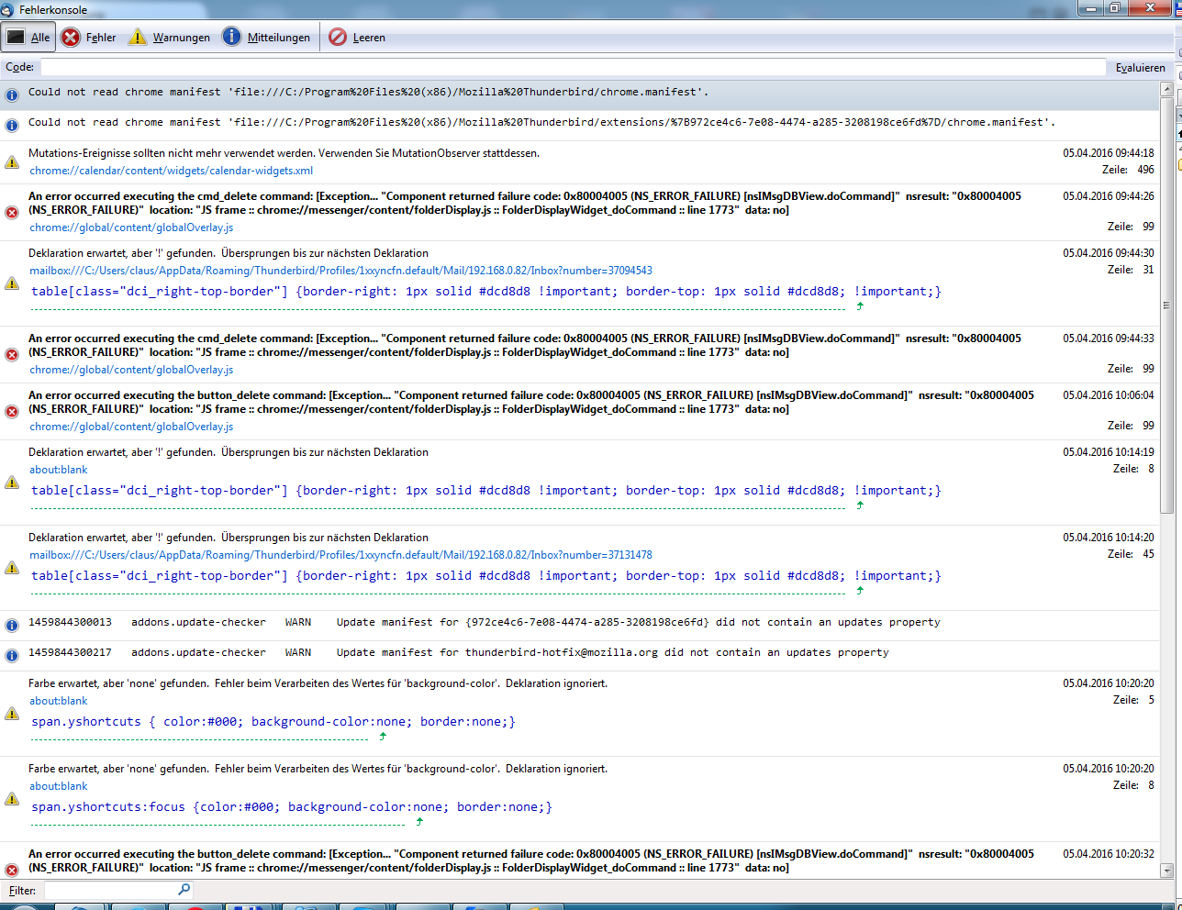Click the warning icon of the 10:14:20 Deklaration entry

[x=12, y=567]
